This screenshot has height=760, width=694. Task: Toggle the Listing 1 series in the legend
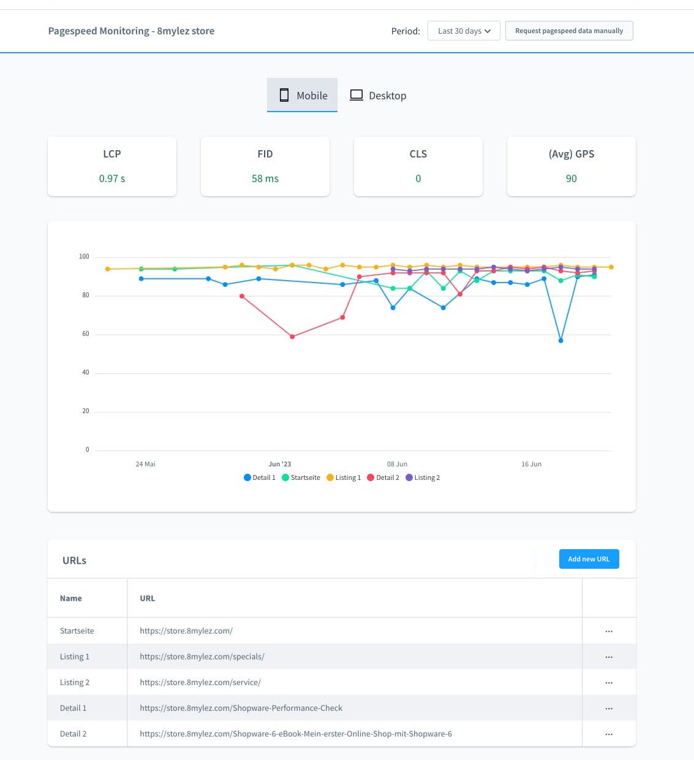click(344, 477)
